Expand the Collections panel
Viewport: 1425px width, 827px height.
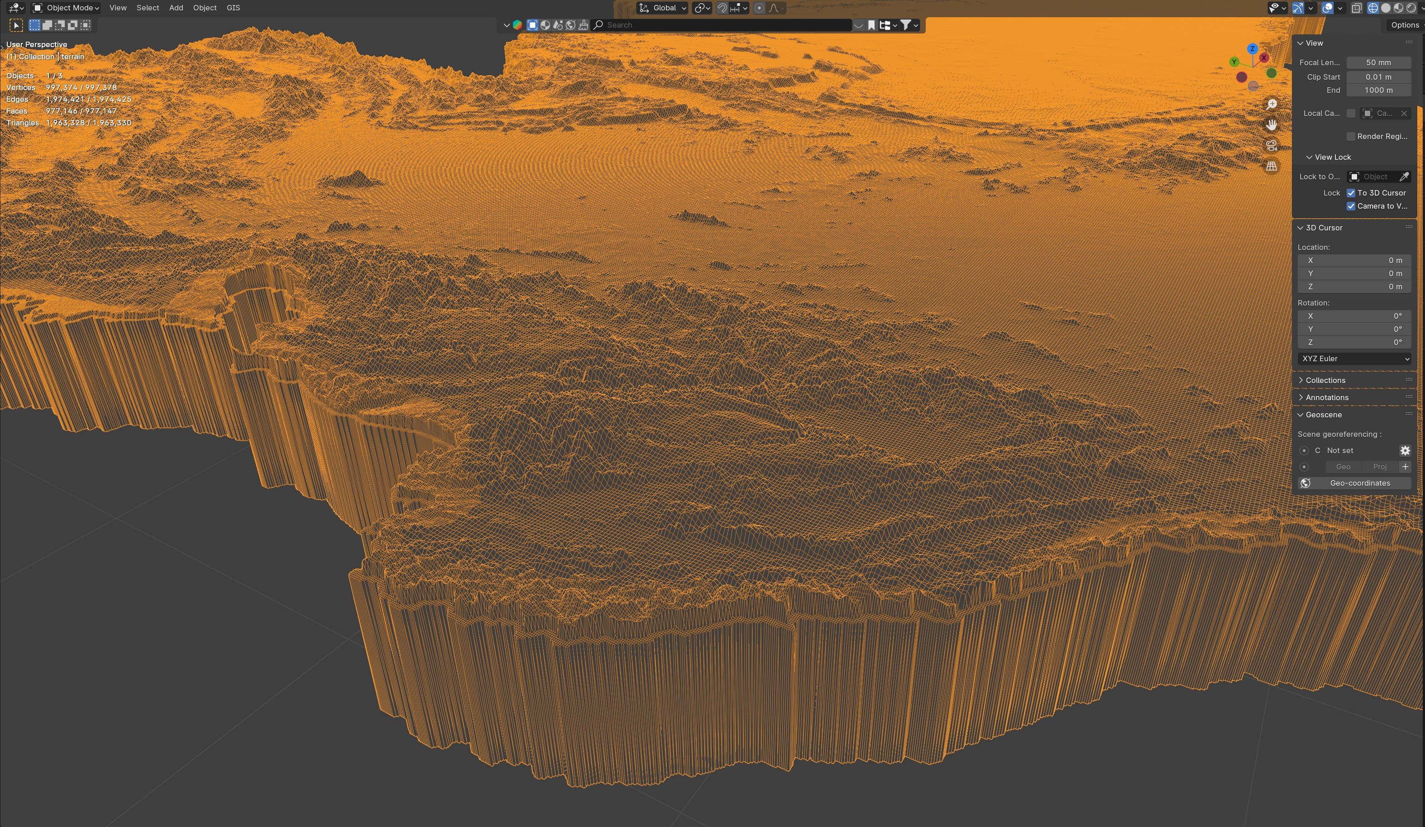[1325, 380]
